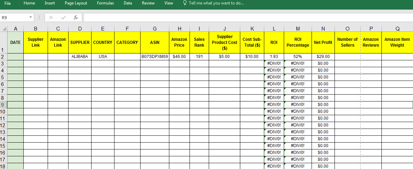Select the 191 sales rank cell
The height and width of the screenshot is (169, 413).
pos(199,57)
